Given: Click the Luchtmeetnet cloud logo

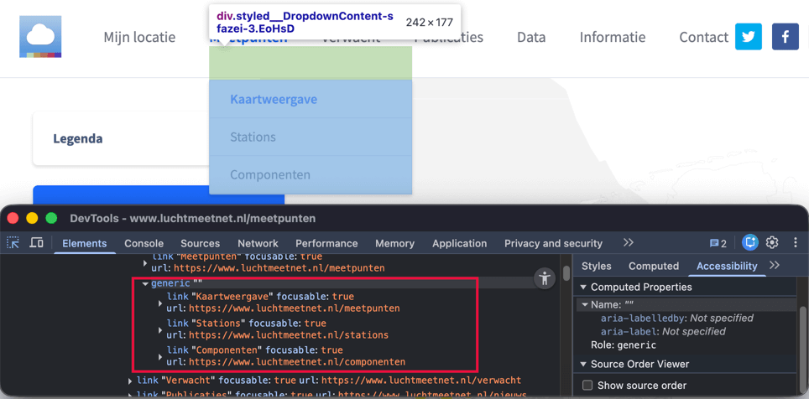Looking at the screenshot, I should [41, 38].
